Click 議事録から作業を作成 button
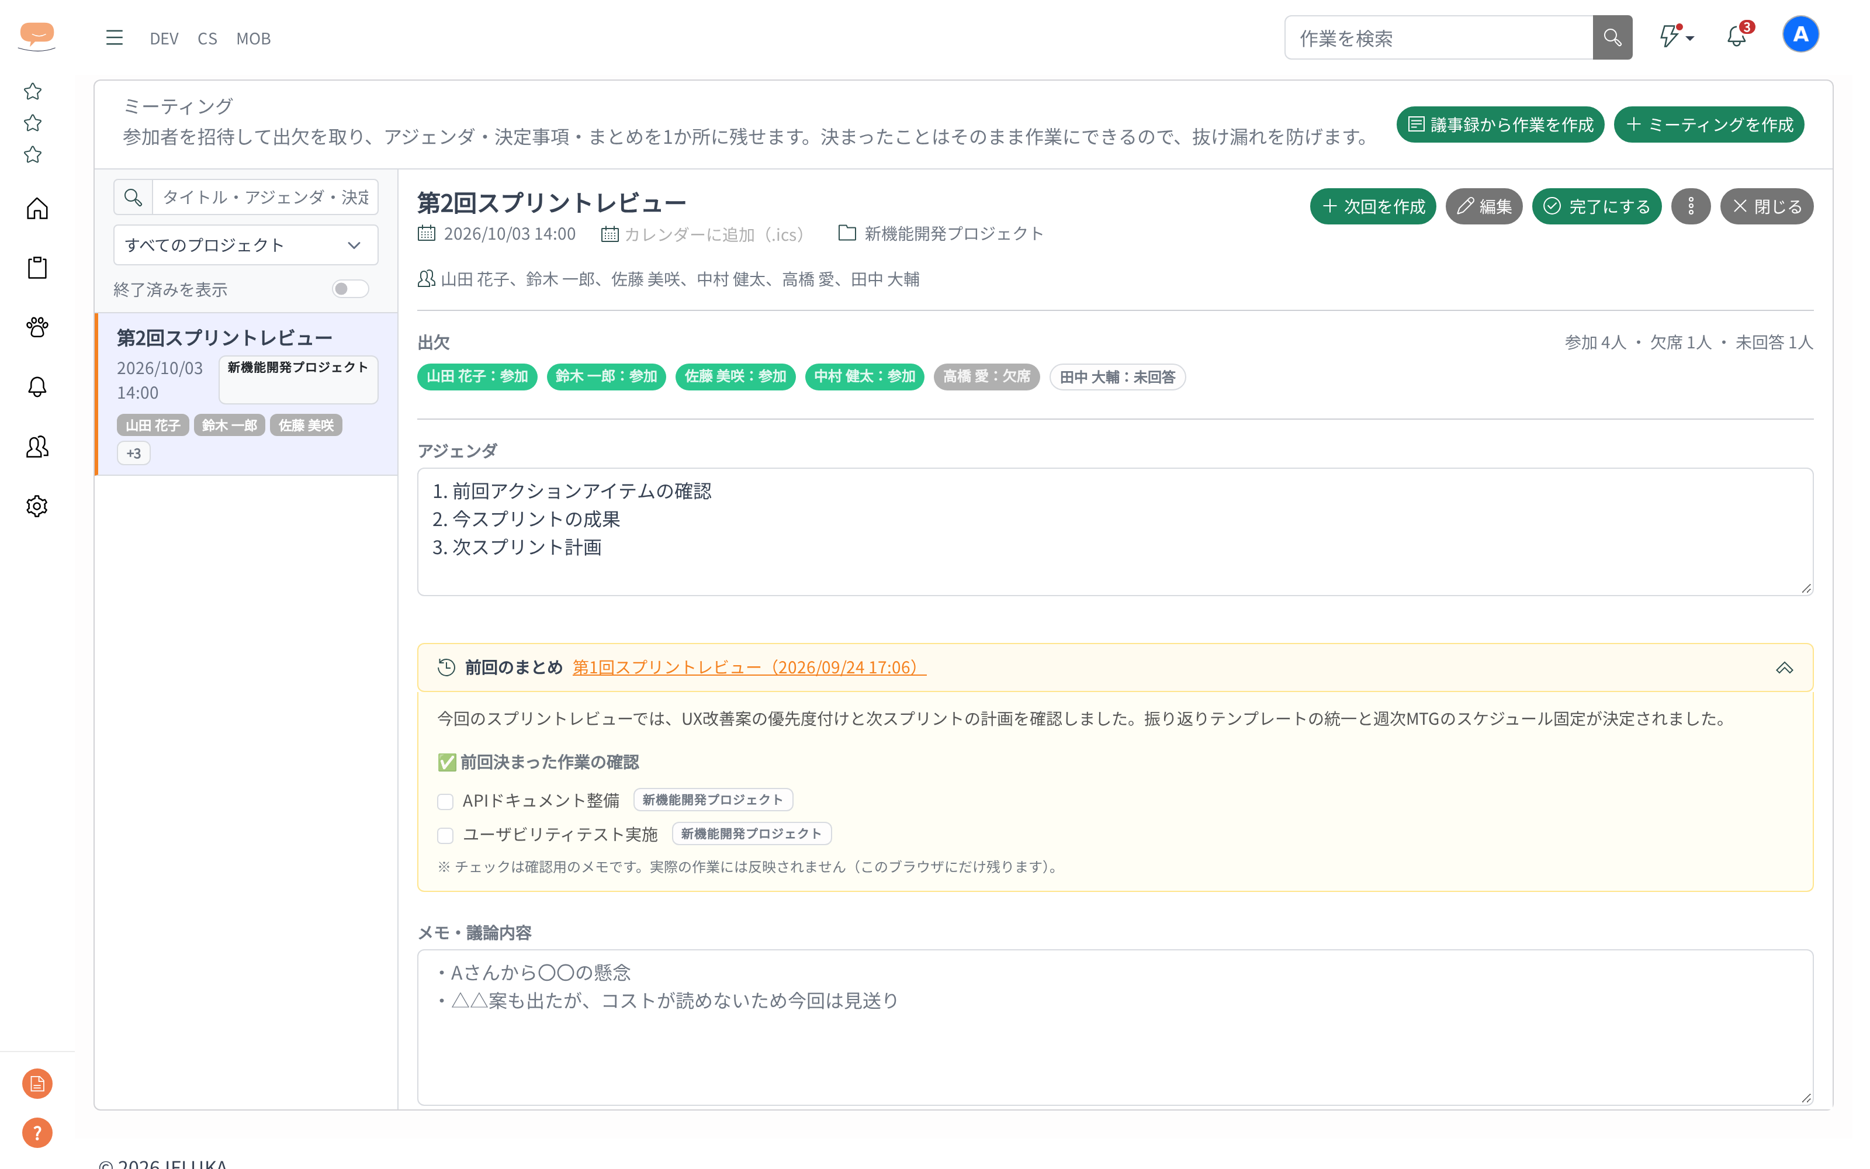The image size is (1870, 1169). [x=1500, y=124]
